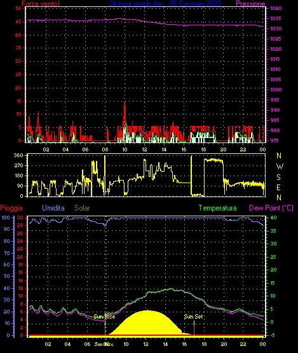The image size is (298, 353).
Task: Click the 1030 pressure axis value
Action: point(276,29)
